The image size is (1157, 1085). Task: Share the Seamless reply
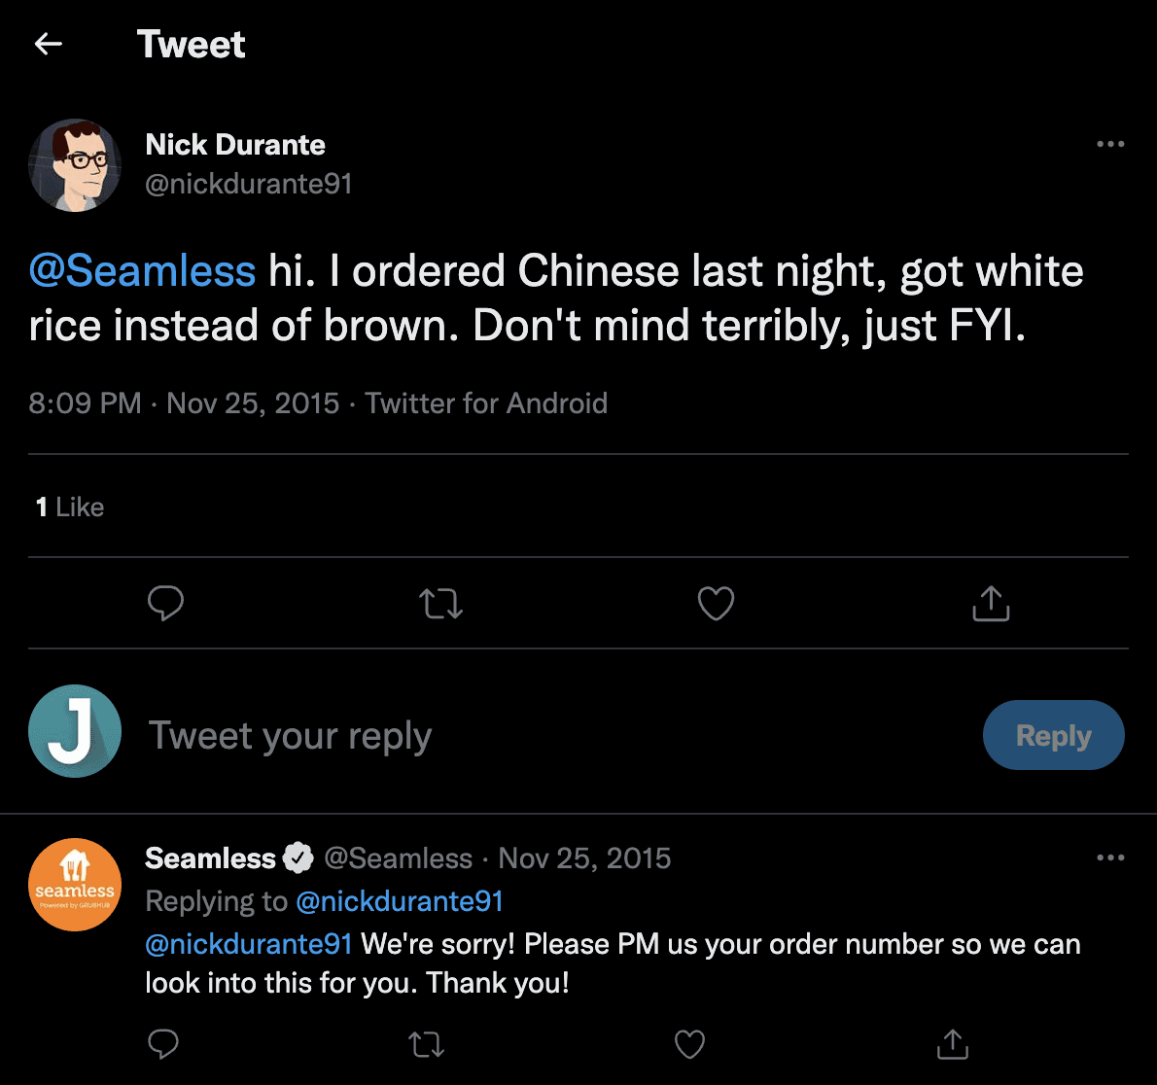(x=952, y=1044)
